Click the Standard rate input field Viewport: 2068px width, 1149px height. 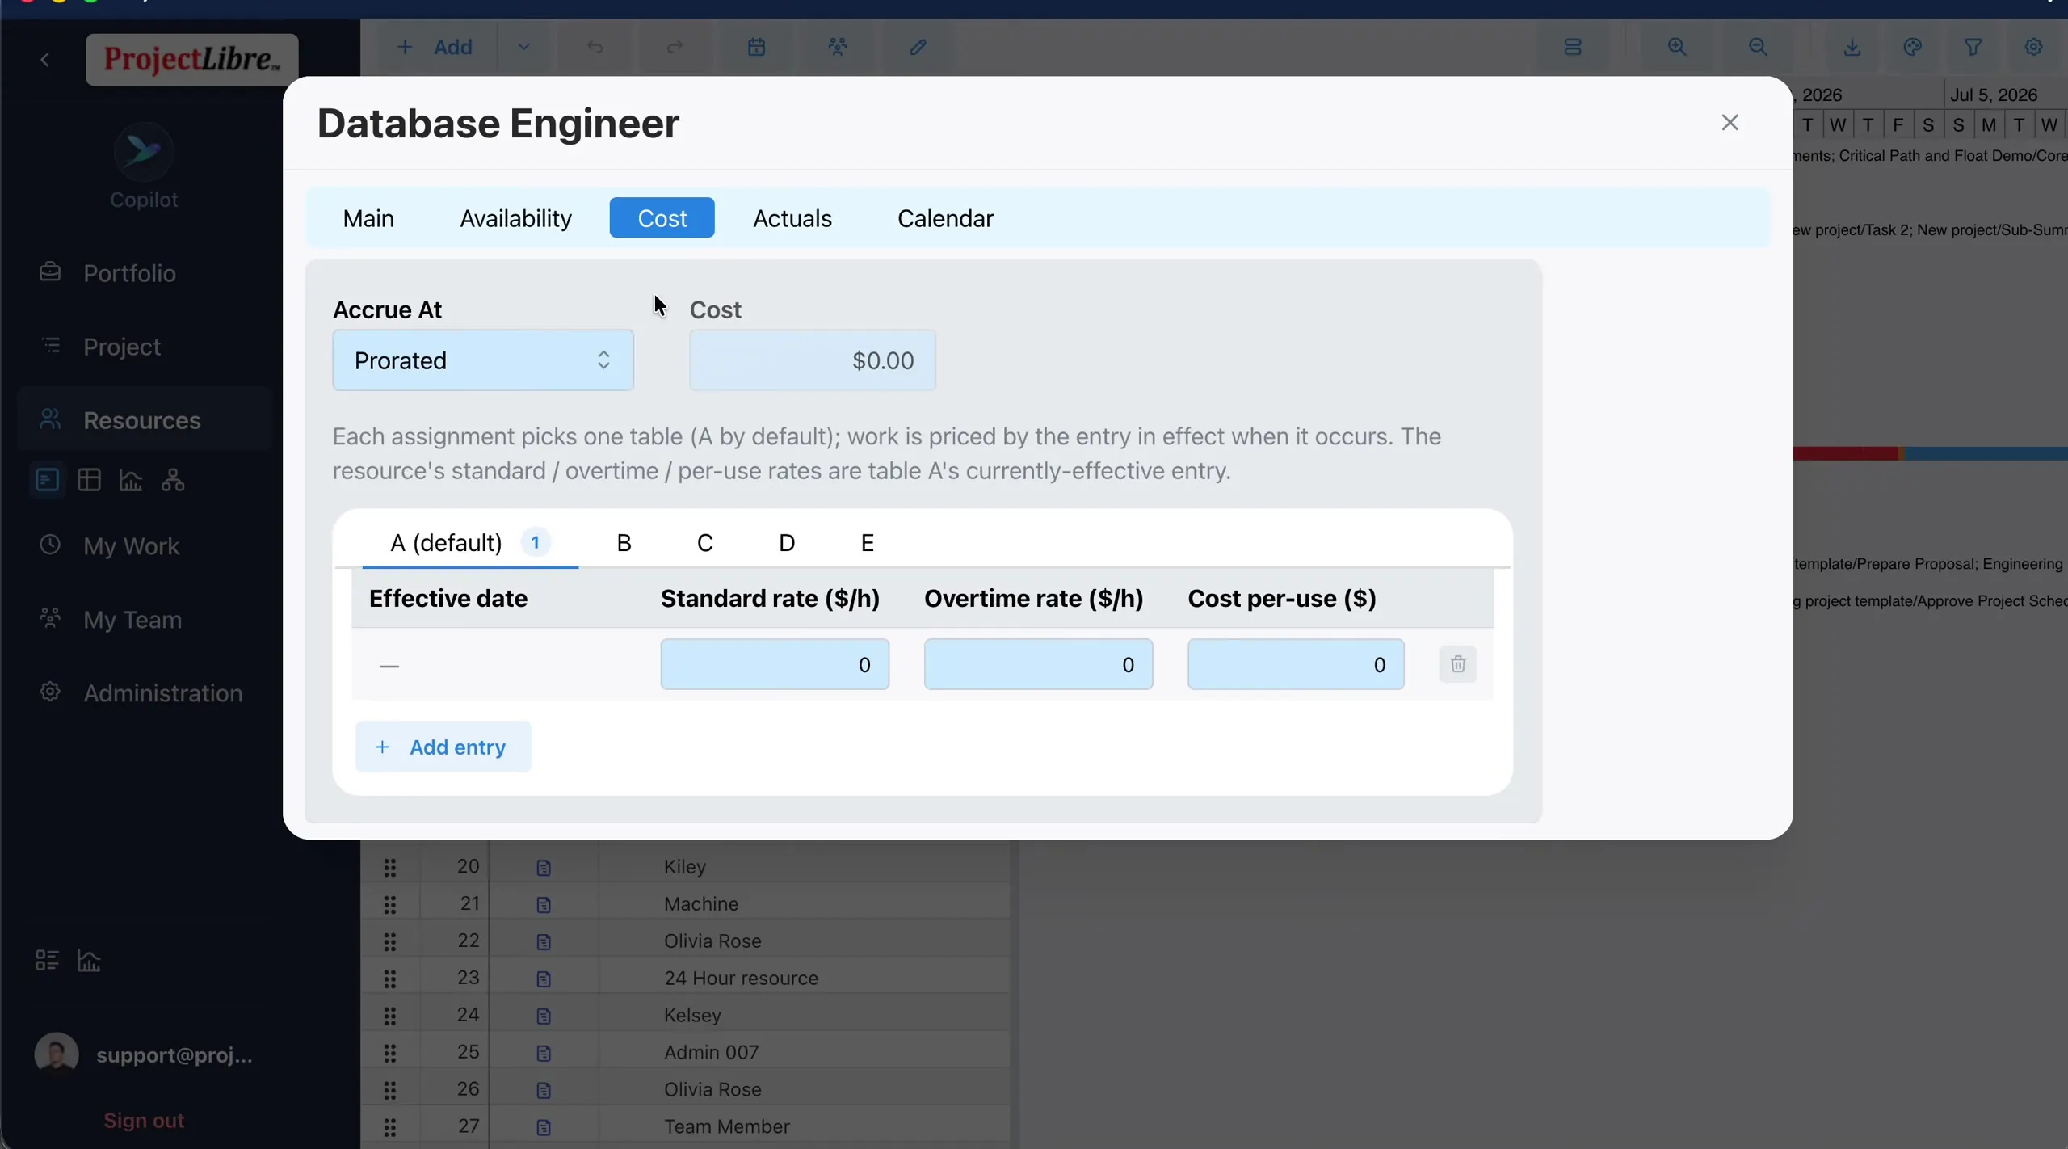tap(775, 664)
